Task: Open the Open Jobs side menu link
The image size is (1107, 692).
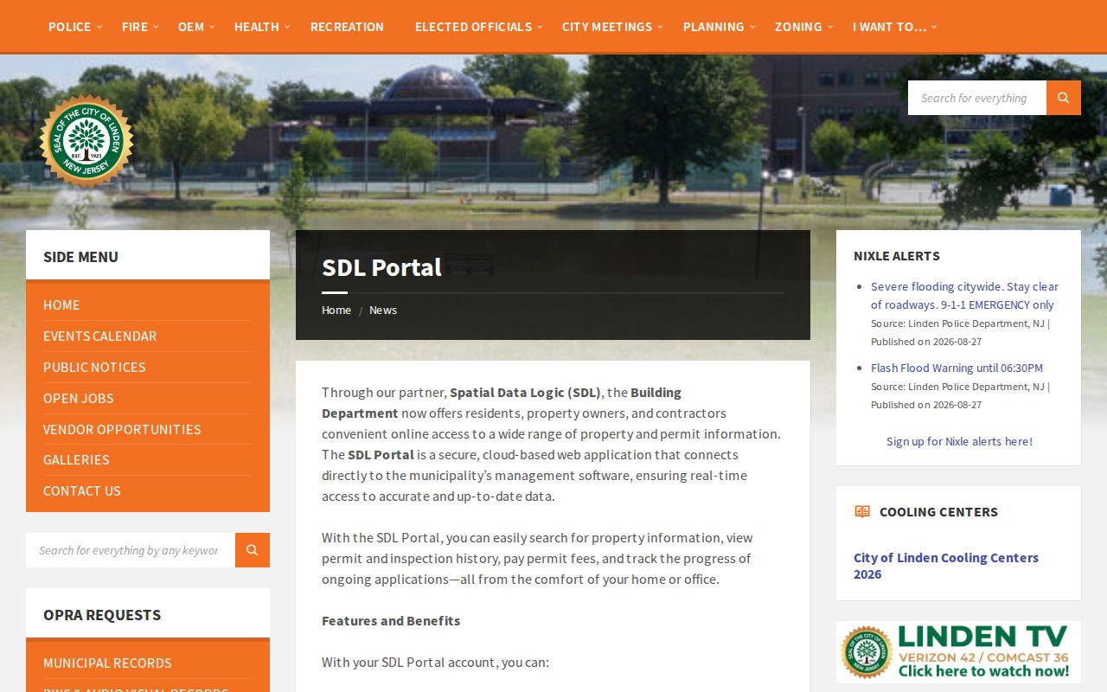Action: tap(79, 399)
